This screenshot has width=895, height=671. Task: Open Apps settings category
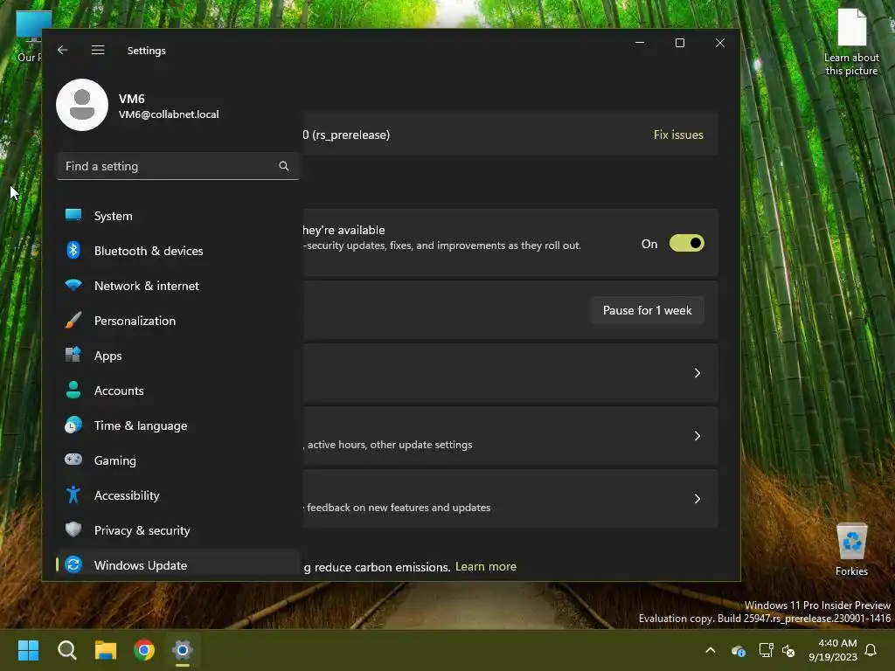click(x=178, y=356)
